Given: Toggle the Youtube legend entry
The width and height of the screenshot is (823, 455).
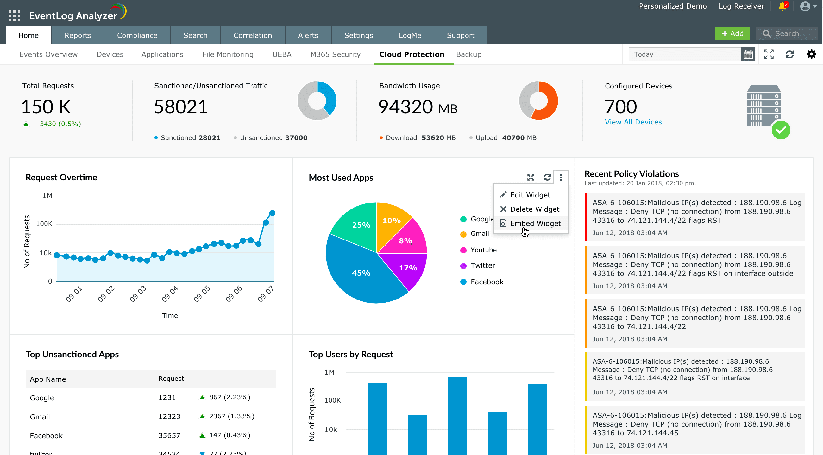Looking at the screenshot, I should point(483,250).
